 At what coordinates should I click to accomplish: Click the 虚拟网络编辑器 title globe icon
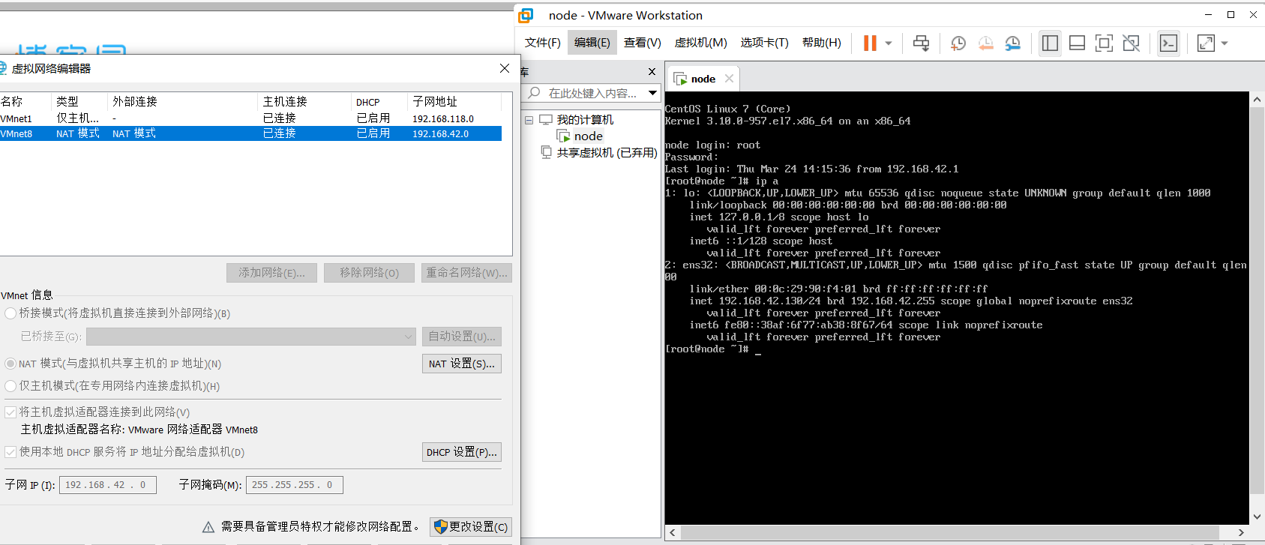[x=3, y=68]
